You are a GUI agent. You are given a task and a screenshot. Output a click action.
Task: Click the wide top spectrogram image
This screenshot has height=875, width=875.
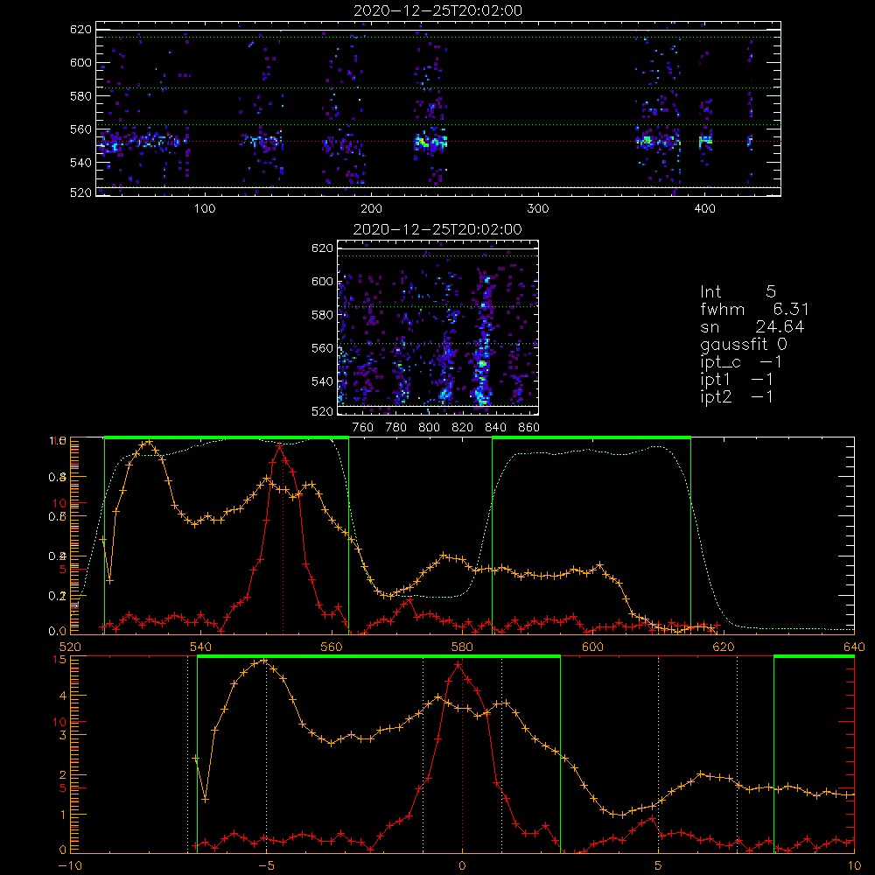(x=438, y=108)
